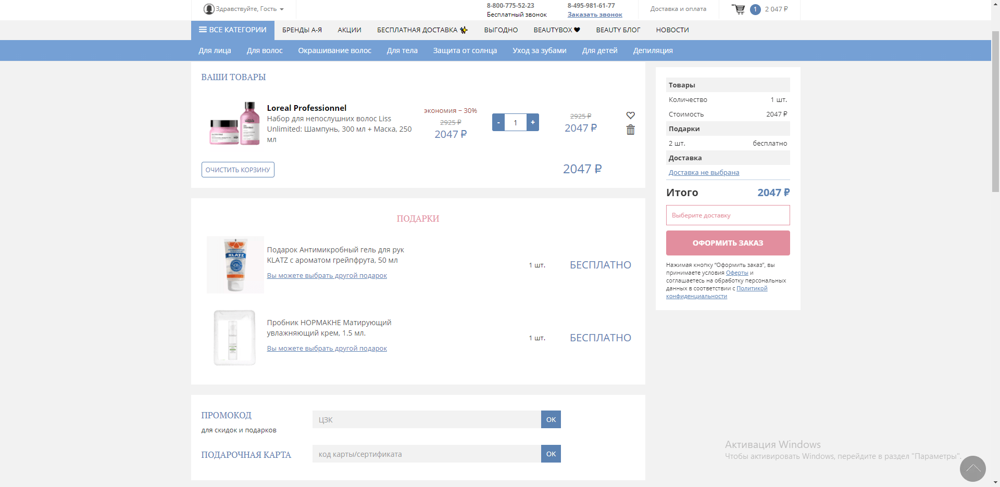Delete product with the trash can icon

630,130
